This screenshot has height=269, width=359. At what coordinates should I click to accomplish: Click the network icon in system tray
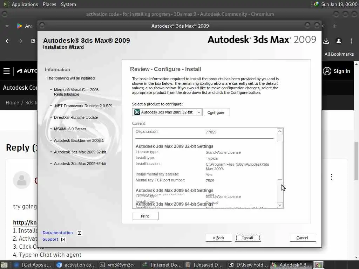point(316,4)
